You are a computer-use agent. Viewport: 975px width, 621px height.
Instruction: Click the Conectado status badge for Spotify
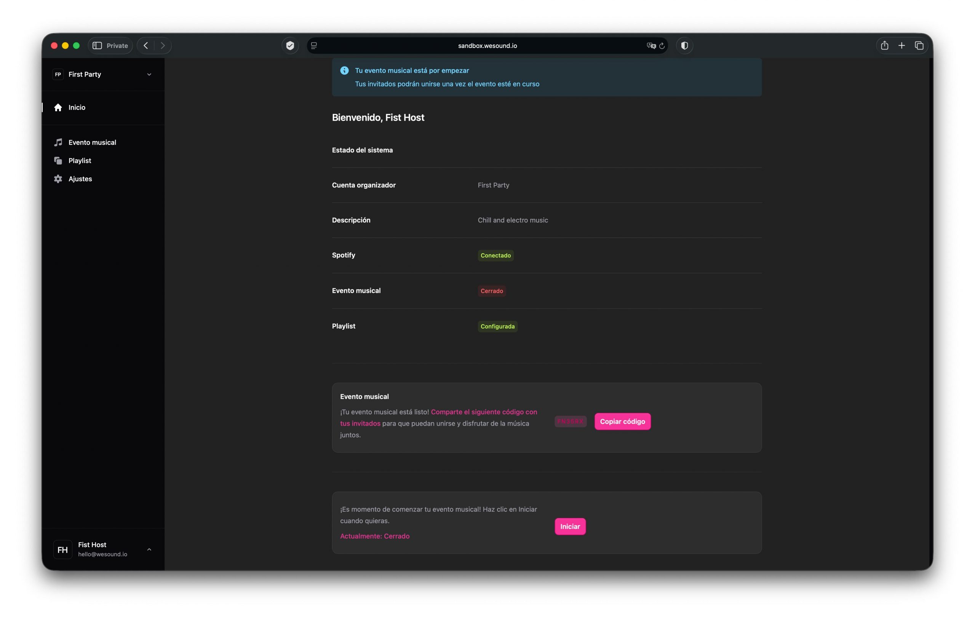tap(495, 255)
